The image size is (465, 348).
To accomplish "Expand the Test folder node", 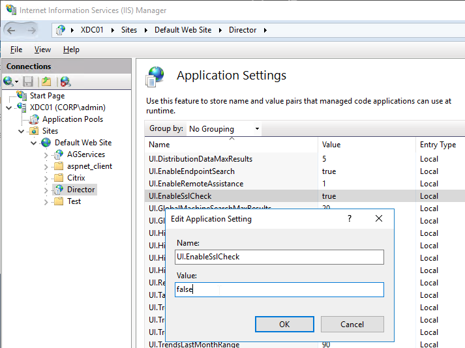I will click(46, 202).
